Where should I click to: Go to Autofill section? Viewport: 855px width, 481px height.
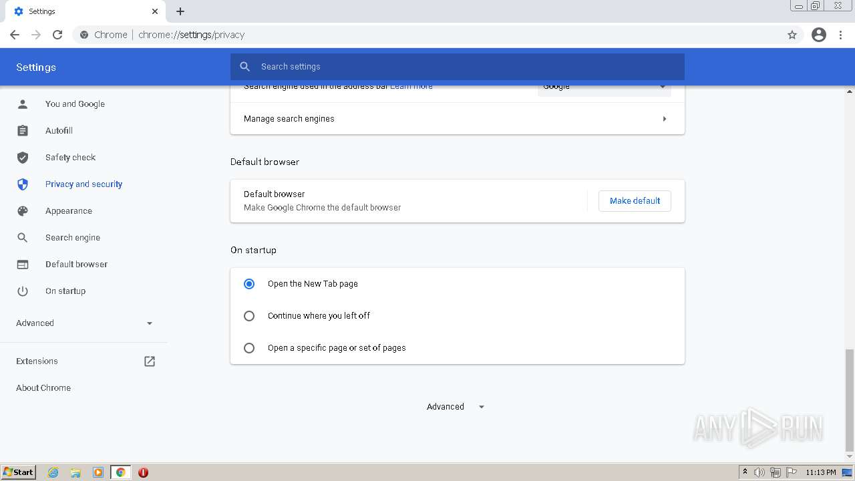click(59, 131)
